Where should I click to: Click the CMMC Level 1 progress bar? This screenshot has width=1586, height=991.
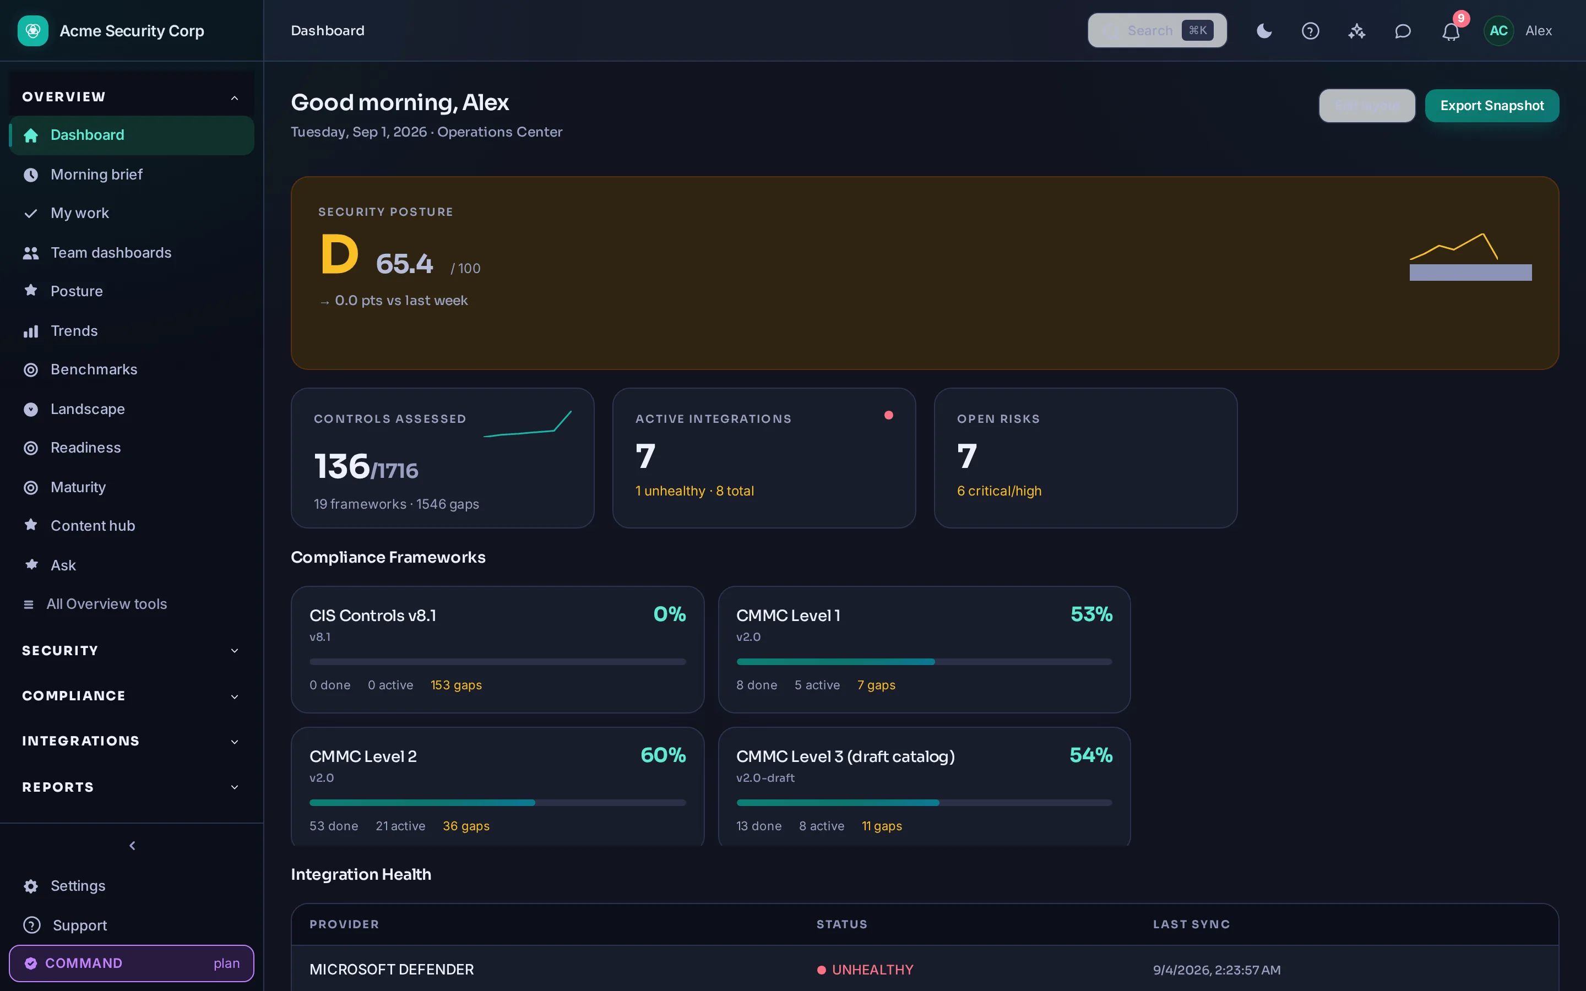click(x=924, y=662)
